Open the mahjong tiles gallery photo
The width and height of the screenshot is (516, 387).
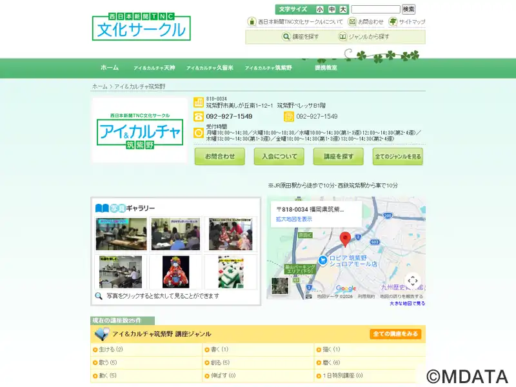pos(230,272)
